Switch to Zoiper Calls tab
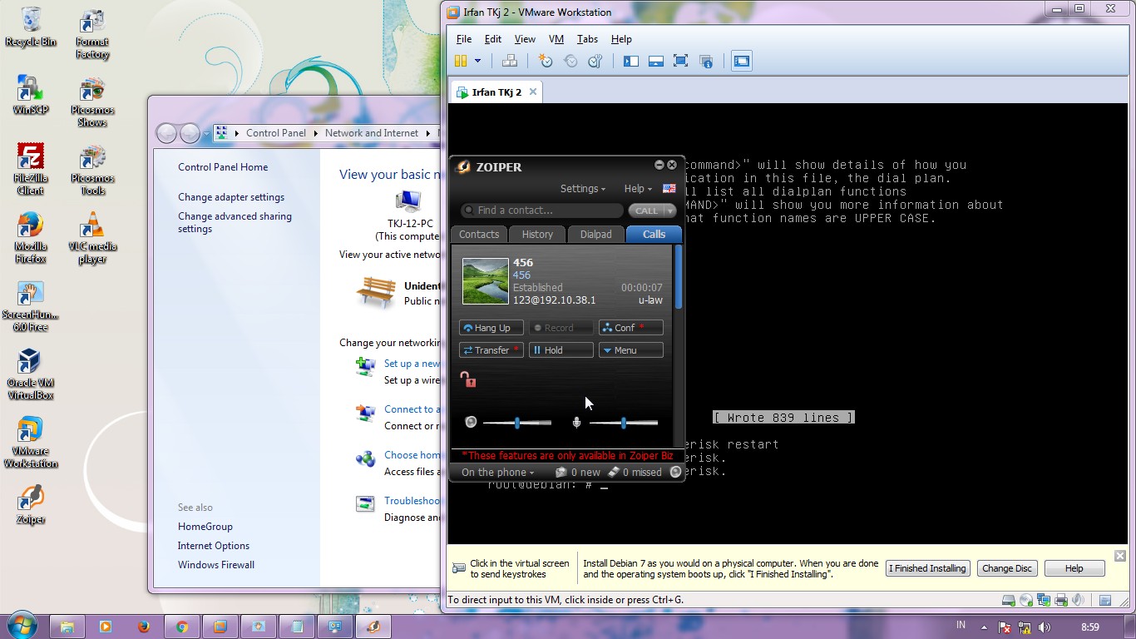1136x639 pixels. click(654, 235)
